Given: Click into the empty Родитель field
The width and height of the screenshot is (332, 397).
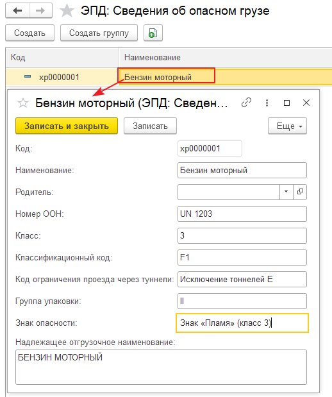Looking at the screenshot, I should (229, 192).
